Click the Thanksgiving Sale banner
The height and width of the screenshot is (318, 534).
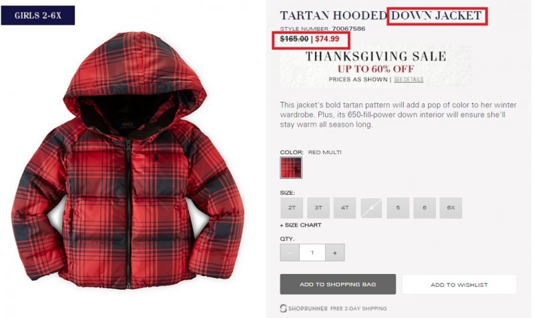(x=376, y=67)
